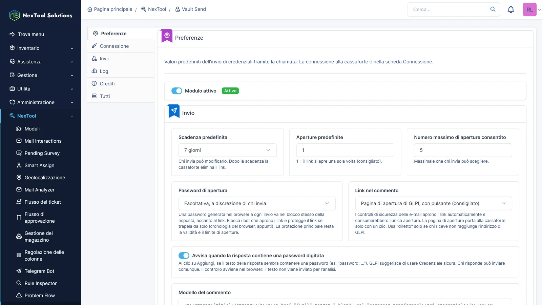Click the Invio section paper-plane badge
Image resolution: width=542 pixels, height=305 pixels.
click(174, 111)
